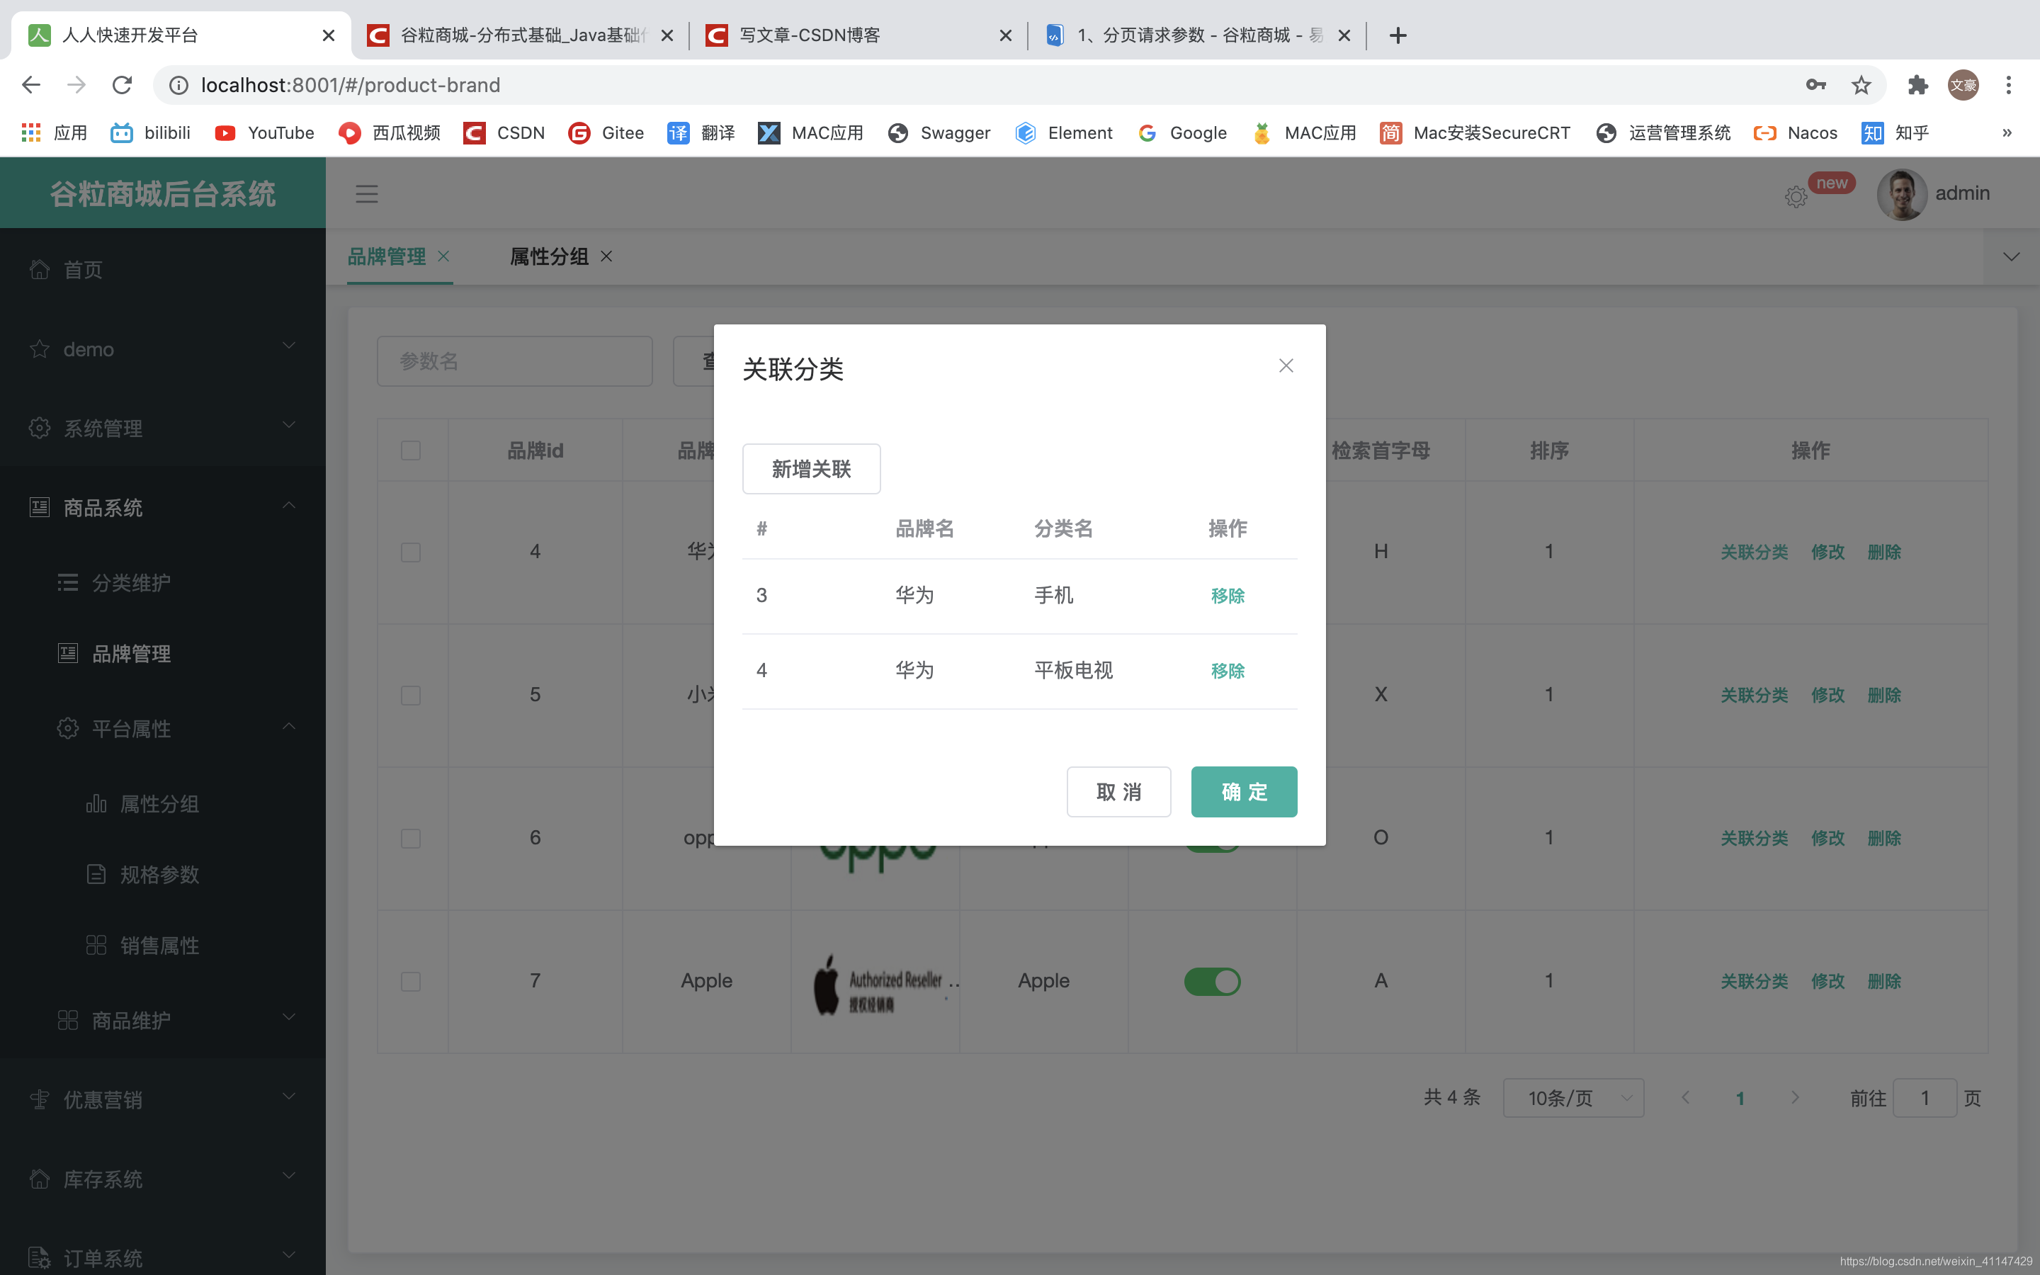Check the checkbox for brand id 7
The image size is (2040, 1275).
411,982
